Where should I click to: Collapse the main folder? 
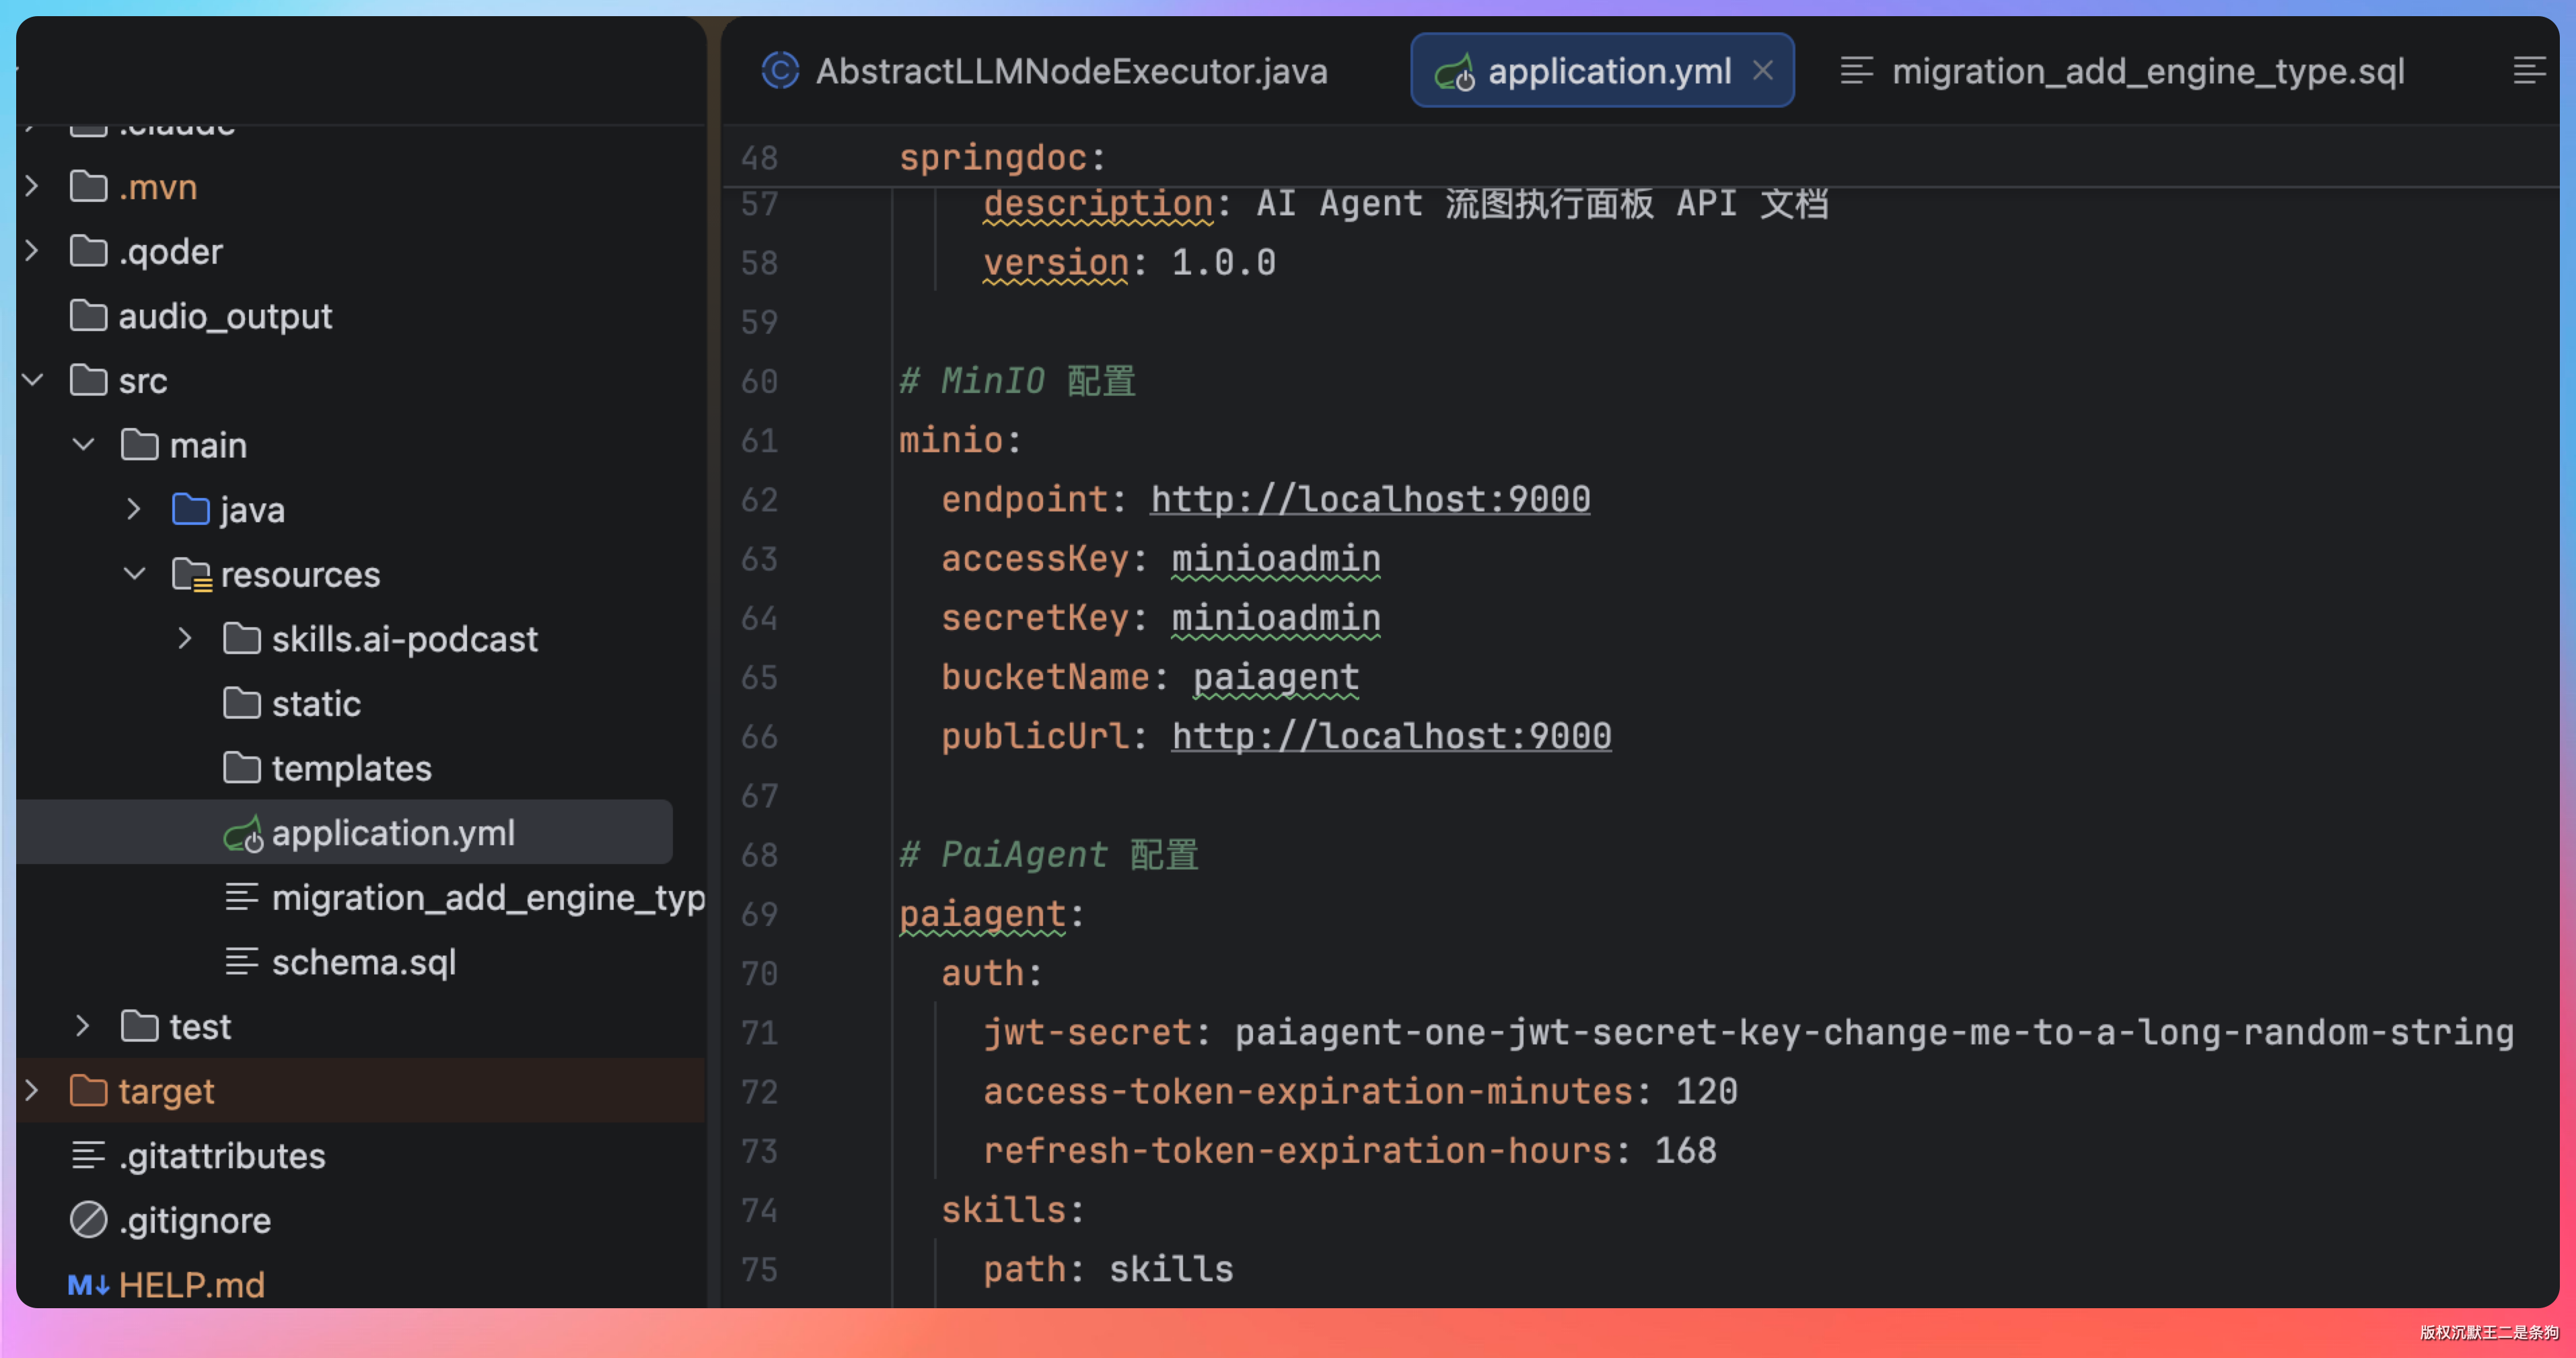[x=84, y=445]
